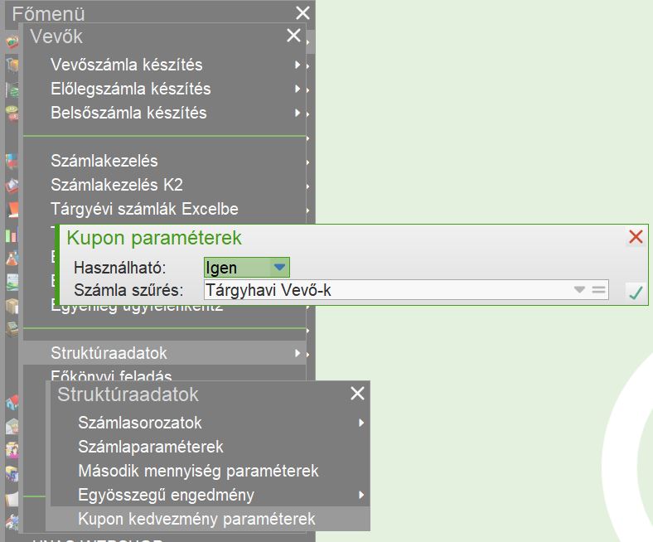Click the delivery truck sidebar icon

(x=12, y=474)
